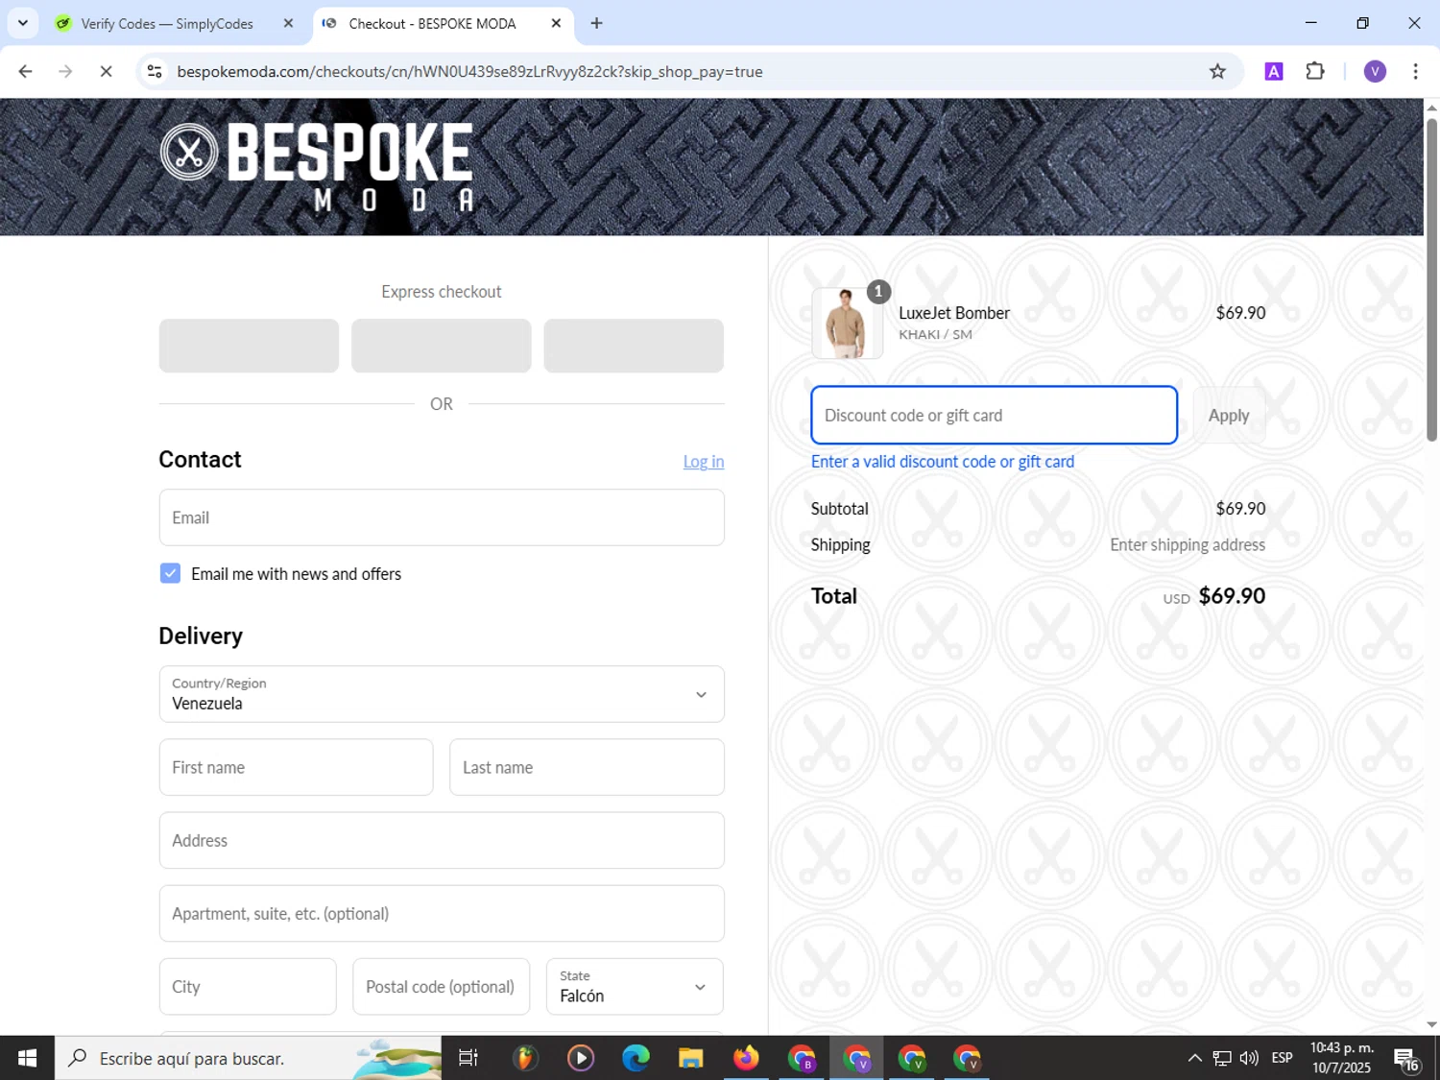Click the LuxeJet Bomber product name
This screenshot has height=1080, width=1440.
click(954, 313)
